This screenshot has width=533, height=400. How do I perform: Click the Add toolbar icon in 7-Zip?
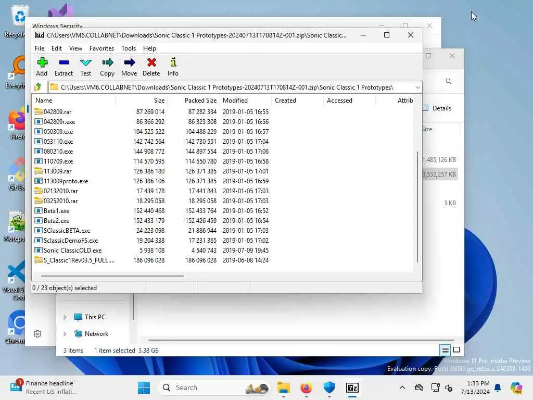click(x=42, y=67)
